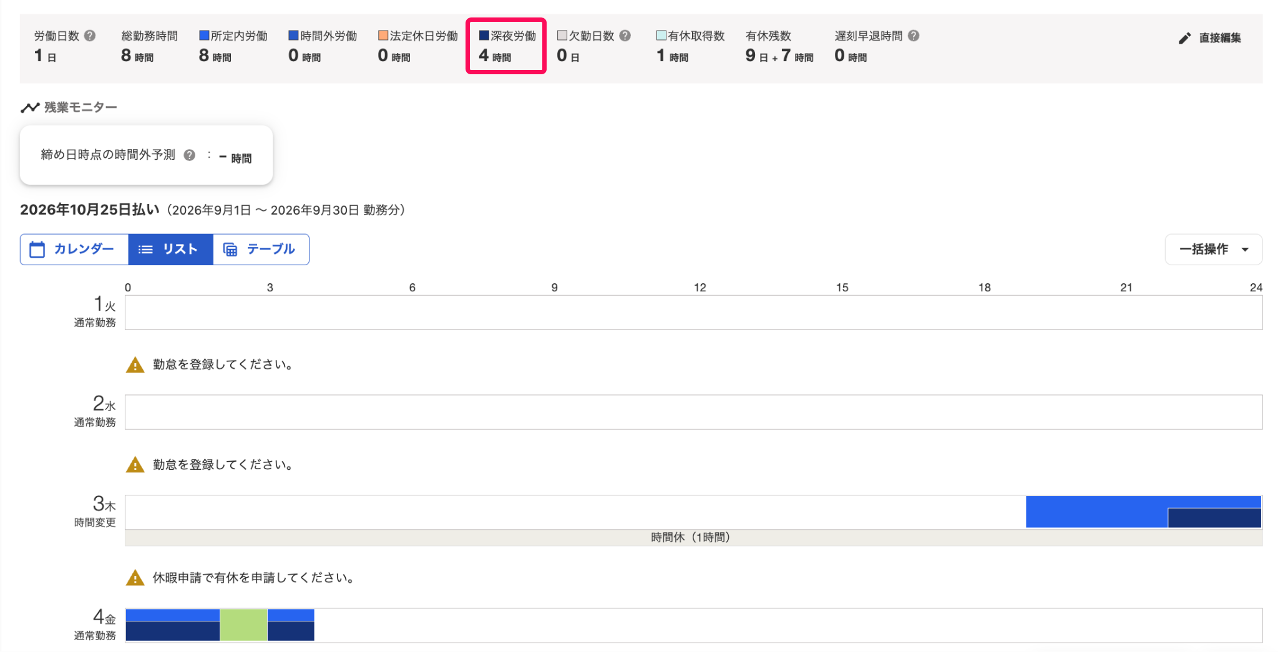The height and width of the screenshot is (652, 1278).
Task: Switch to the テーブル view tab
Action: (x=261, y=250)
